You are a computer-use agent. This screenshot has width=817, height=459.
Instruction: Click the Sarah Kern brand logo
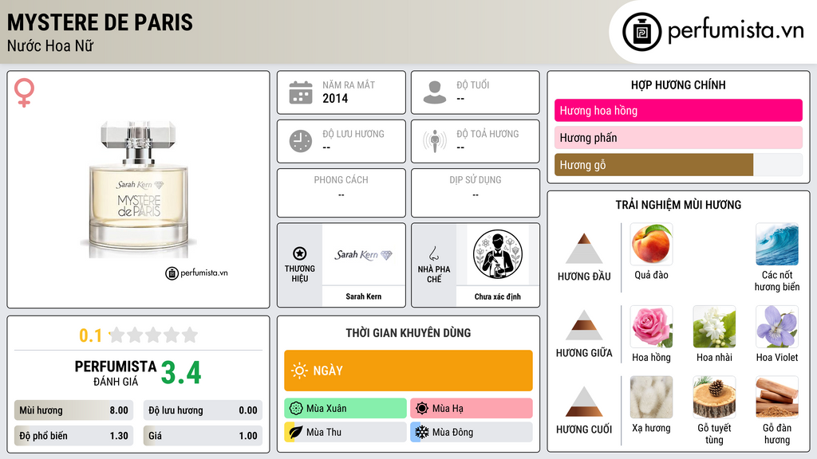point(364,254)
